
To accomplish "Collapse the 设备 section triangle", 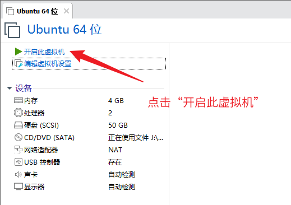I will (x=10, y=88).
